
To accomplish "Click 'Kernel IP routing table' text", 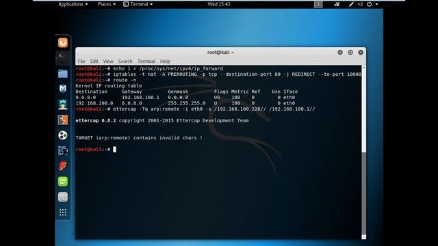I will [x=109, y=86].
